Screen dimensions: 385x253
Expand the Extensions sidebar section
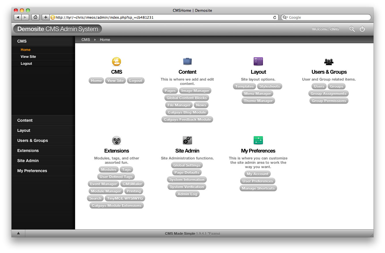tap(43, 151)
